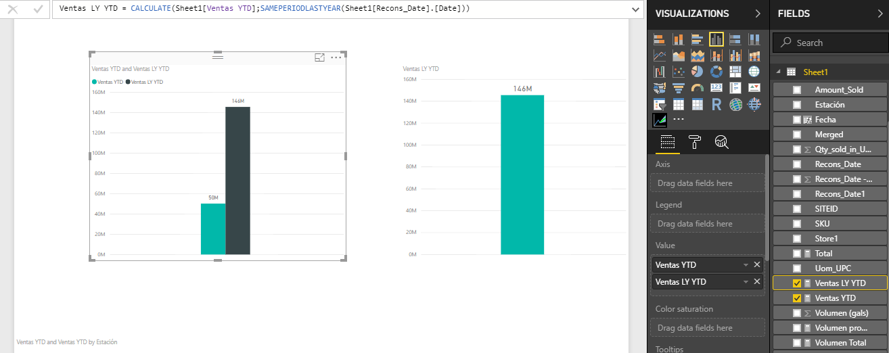
Task: Select the 100% stacked column chart visual
Action: pos(754,39)
